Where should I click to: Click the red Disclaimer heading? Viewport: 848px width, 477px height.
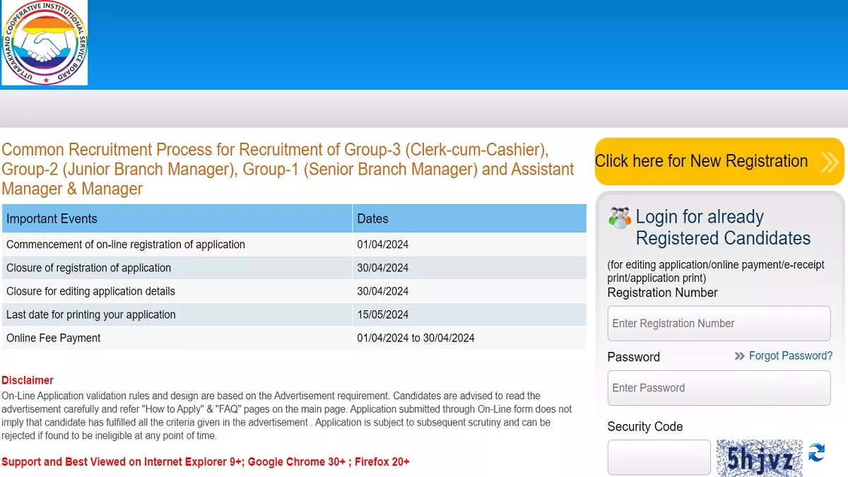pyautogui.click(x=28, y=380)
